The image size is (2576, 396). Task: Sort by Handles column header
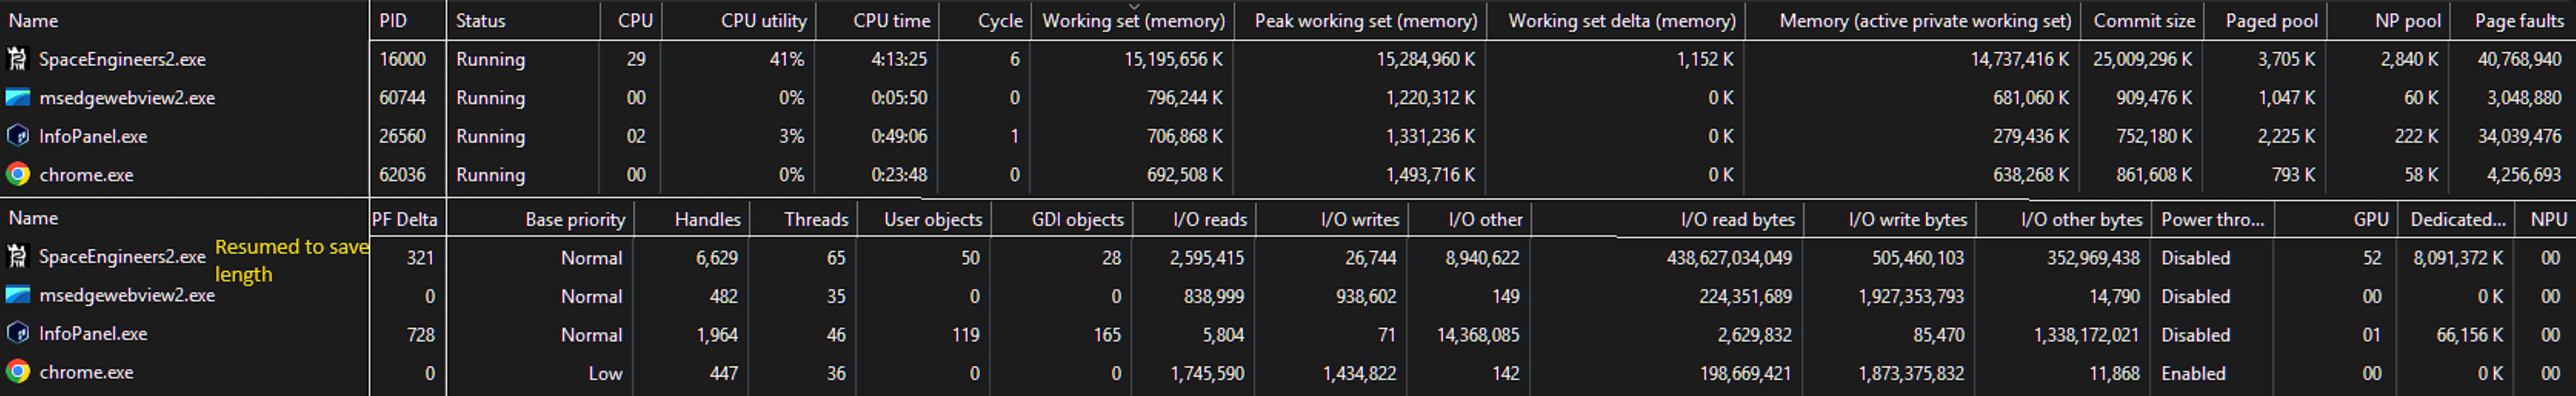point(707,219)
